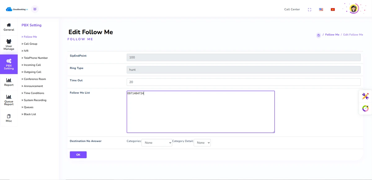The width and height of the screenshot is (372, 180).
Task: Open the user avatar profile menu
Action: (x=354, y=9)
